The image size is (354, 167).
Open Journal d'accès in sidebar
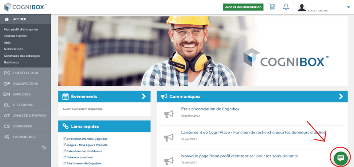(15, 36)
